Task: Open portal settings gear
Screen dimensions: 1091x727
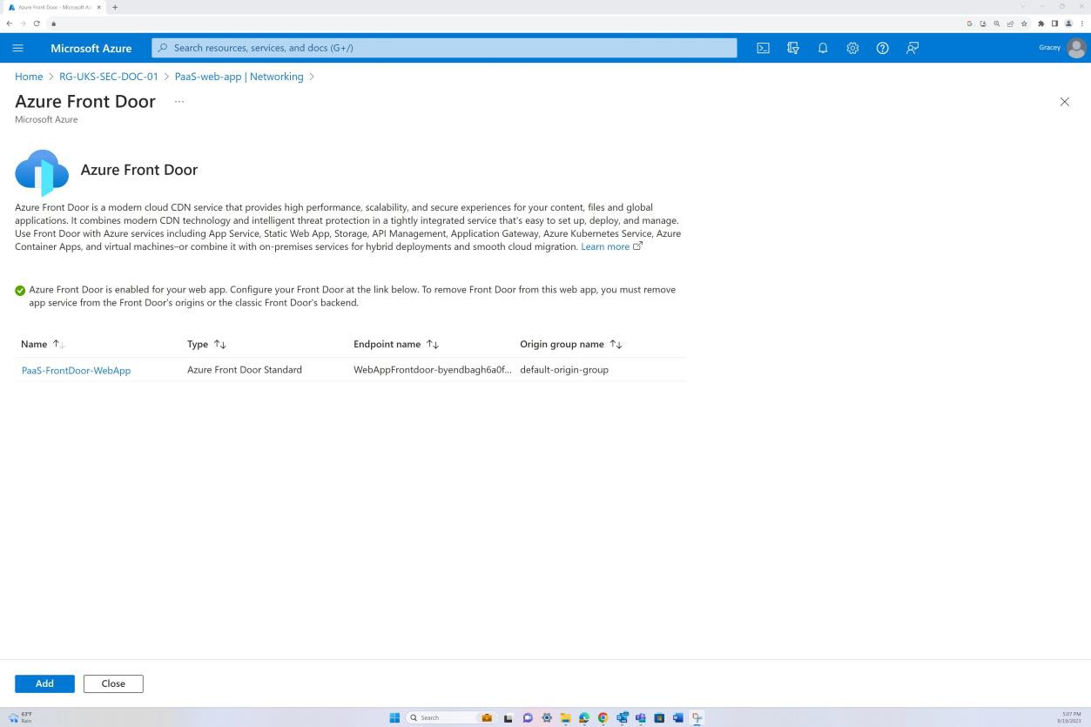Action: (852, 48)
